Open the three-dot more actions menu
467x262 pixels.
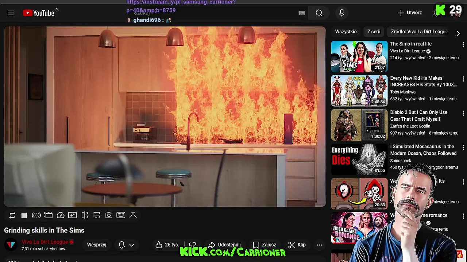coord(320,245)
